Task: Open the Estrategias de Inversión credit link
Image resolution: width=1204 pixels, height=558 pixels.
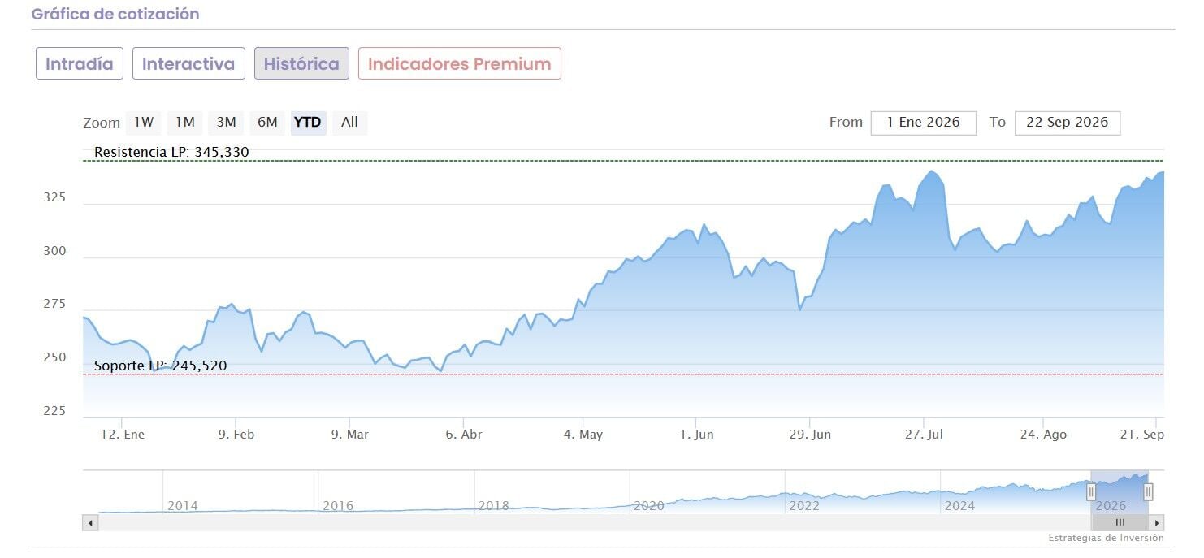Action: (1106, 538)
